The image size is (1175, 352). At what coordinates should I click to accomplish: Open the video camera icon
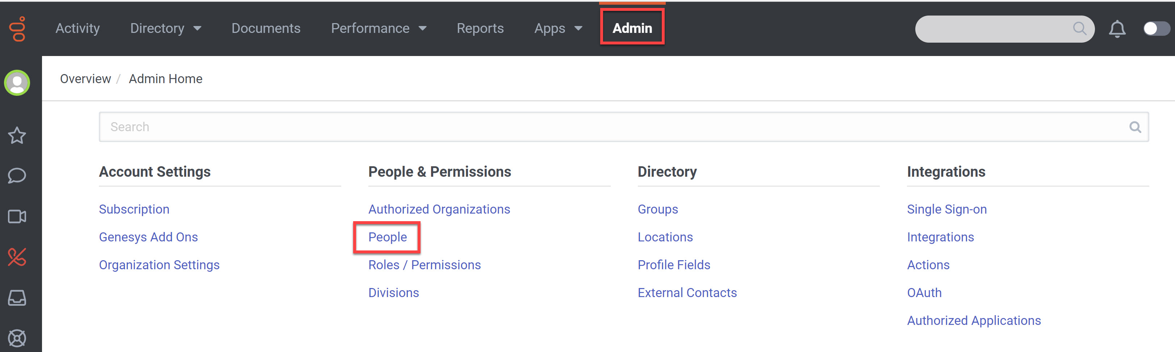tap(17, 216)
